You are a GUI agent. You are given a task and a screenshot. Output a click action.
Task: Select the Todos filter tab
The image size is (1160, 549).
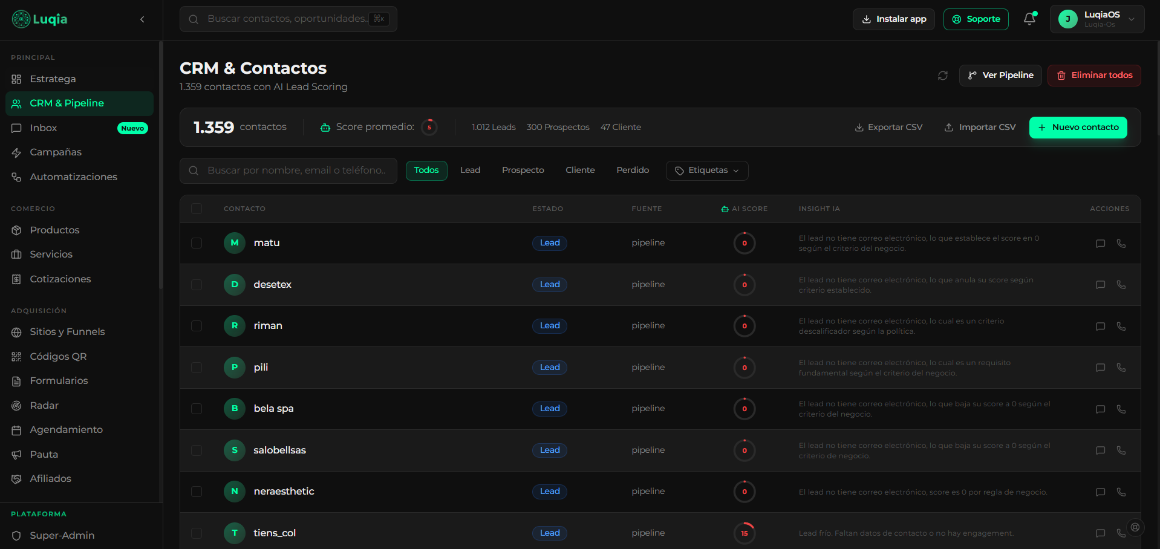426,171
